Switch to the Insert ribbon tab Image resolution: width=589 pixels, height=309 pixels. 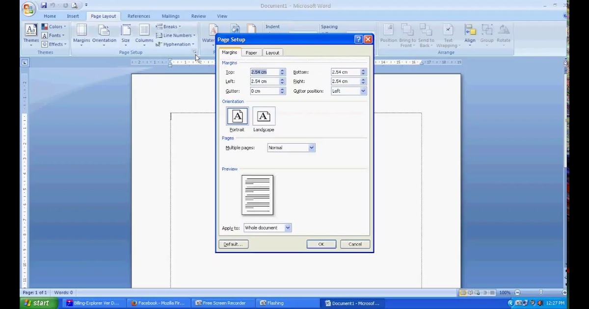click(73, 16)
